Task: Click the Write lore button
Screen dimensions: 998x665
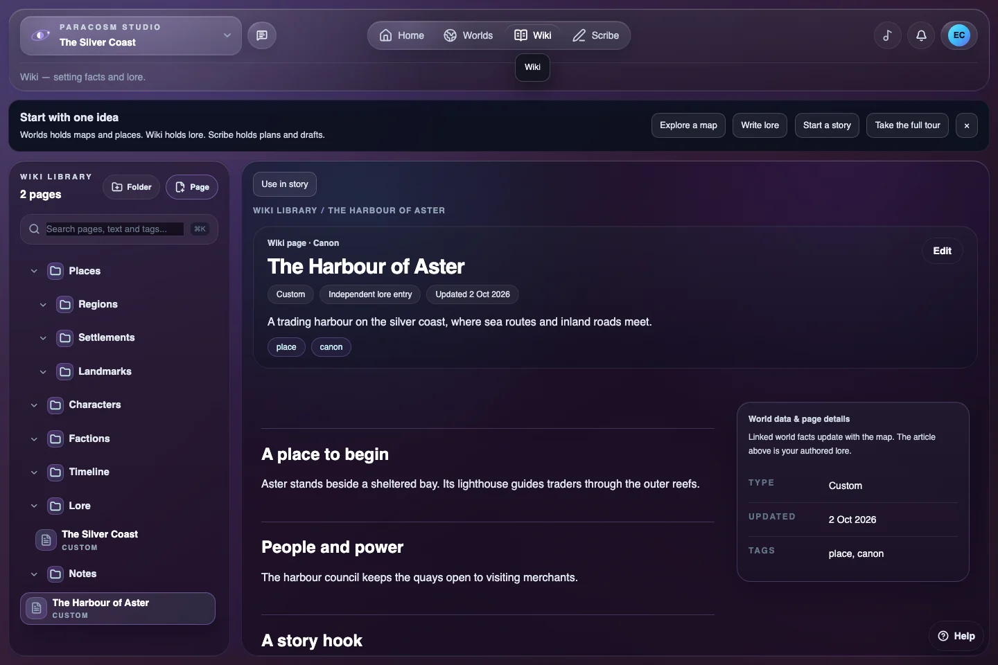Action: coord(760,125)
